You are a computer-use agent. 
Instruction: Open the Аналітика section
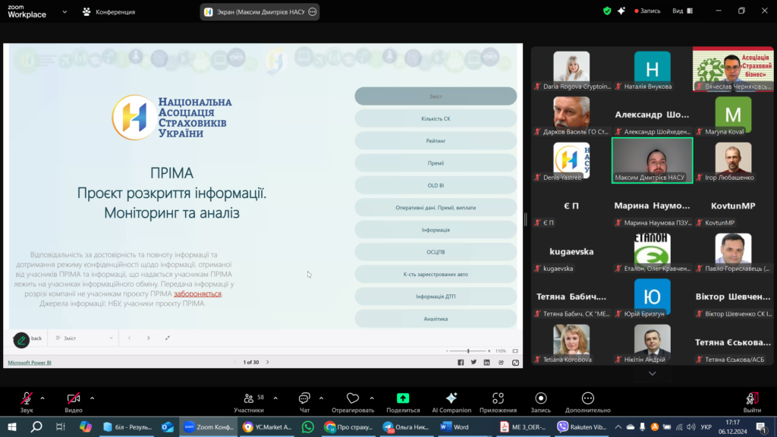pyautogui.click(x=436, y=319)
